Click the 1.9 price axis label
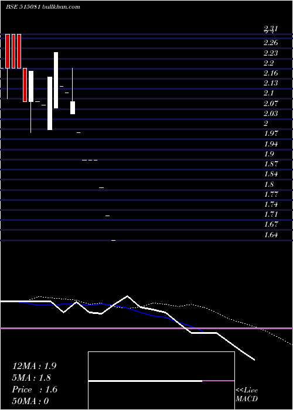Screen dimensions: 293x410 tap(268, 153)
